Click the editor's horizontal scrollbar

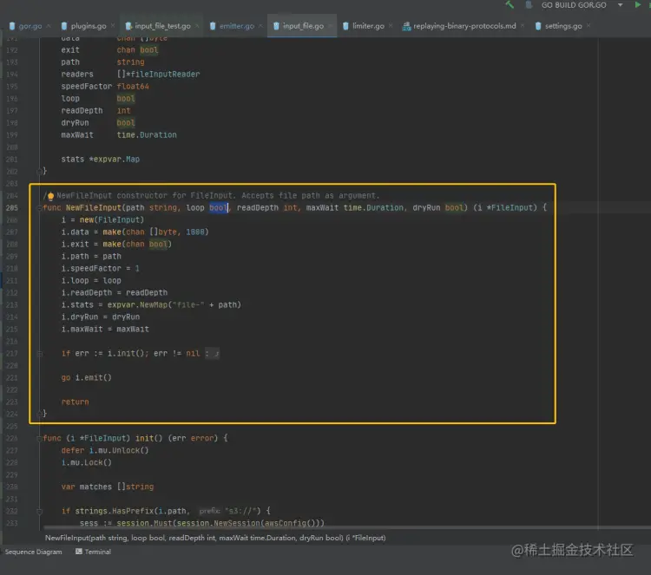click(x=346, y=527)
